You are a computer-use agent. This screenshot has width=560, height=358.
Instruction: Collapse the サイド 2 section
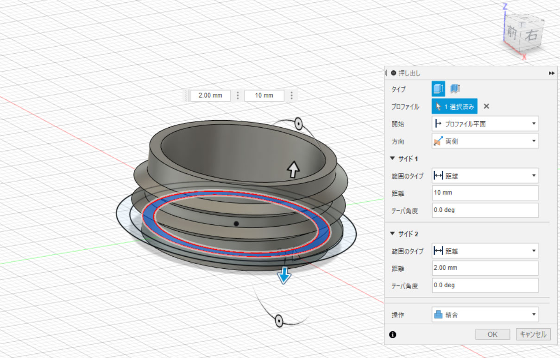click(393, 234)
